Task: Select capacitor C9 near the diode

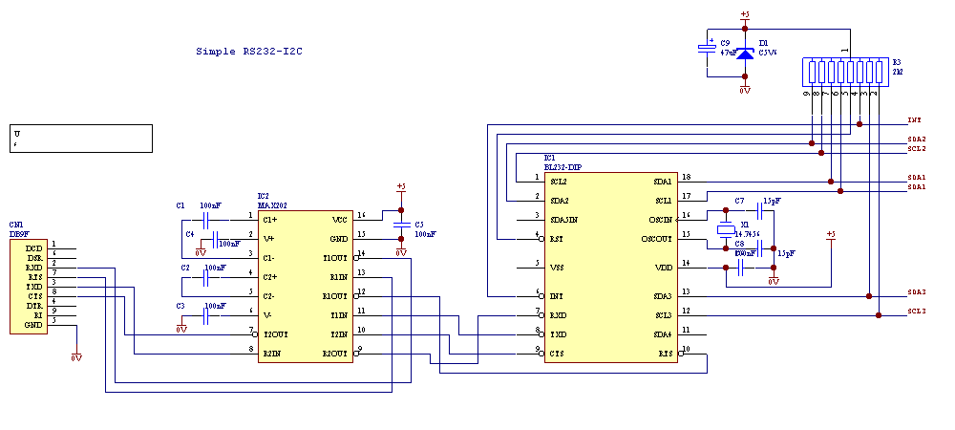Action: point(708,48)
